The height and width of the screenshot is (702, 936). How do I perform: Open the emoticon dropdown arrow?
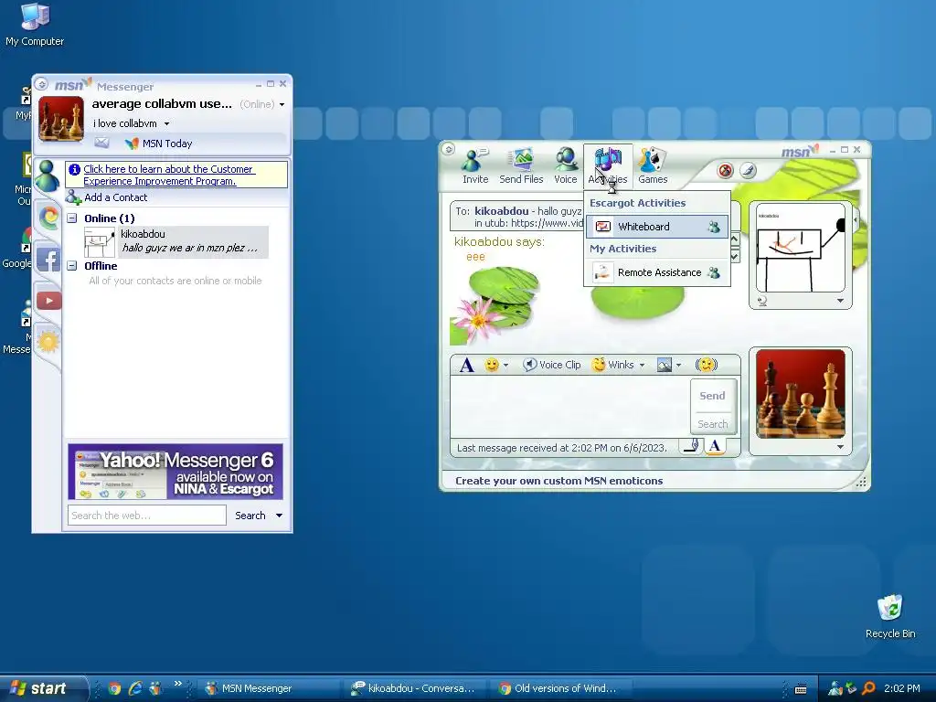coord(505,365)
